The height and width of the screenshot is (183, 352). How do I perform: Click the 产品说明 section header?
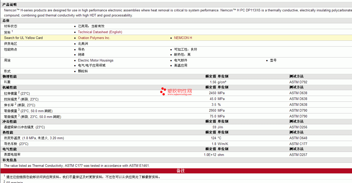(x=9, y=5)
